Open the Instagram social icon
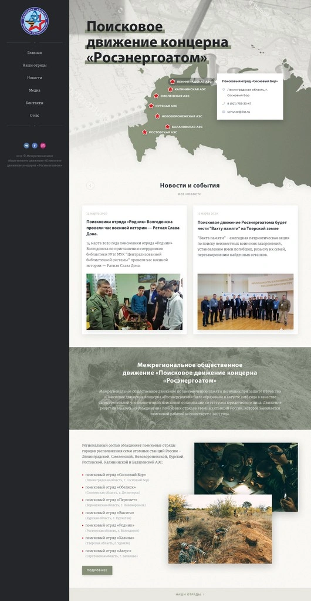The height and width of the screenshot is (601, 311). coord(43,146)
